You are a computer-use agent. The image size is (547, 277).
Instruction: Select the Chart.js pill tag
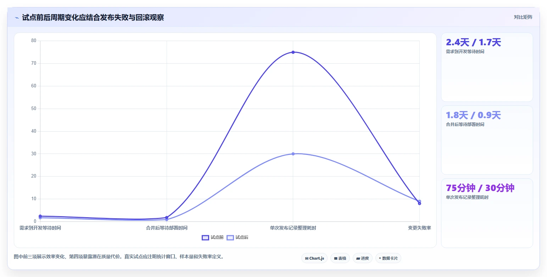[314, 258]
